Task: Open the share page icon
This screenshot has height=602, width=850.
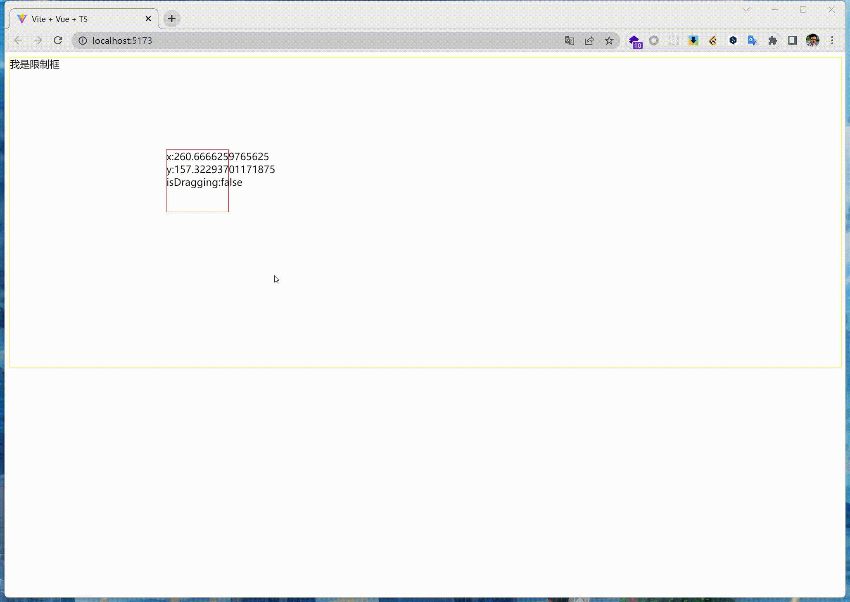Action: click(x=589, y=40)
